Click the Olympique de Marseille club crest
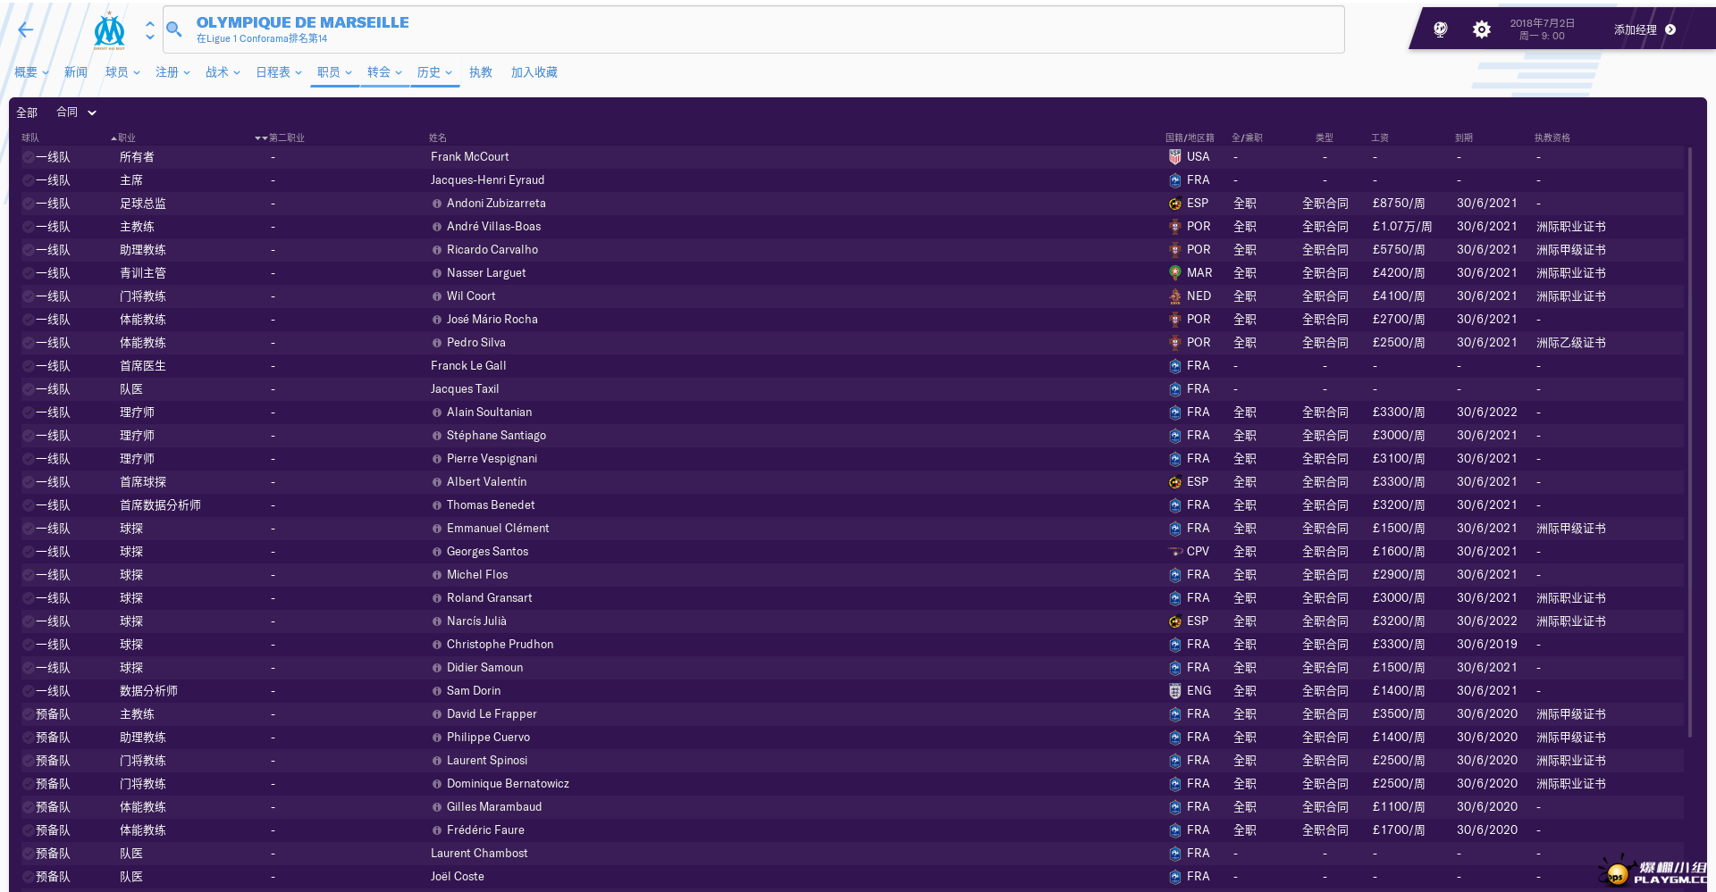1716x892 pixels. [110, 30]
